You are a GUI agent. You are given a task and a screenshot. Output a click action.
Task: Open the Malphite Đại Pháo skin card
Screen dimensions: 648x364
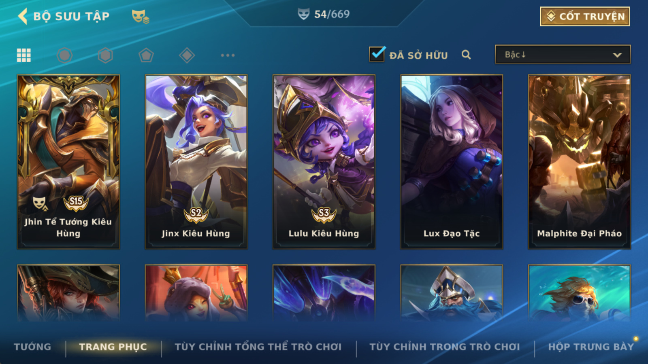579,162
